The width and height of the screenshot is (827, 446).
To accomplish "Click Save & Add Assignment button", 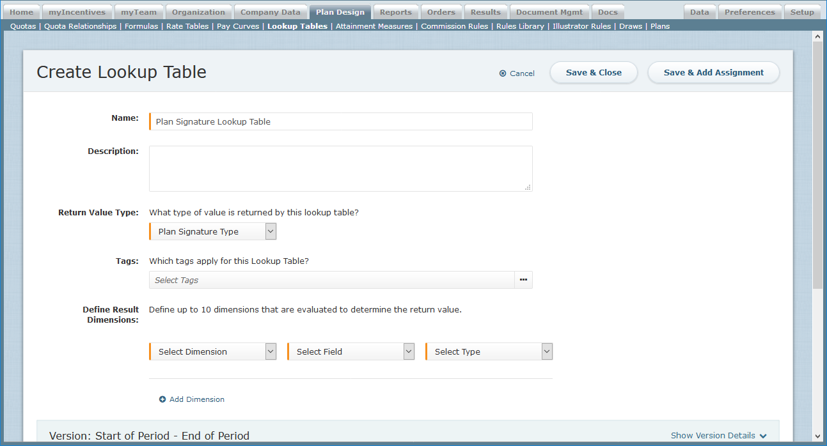I will pos(713,73).
